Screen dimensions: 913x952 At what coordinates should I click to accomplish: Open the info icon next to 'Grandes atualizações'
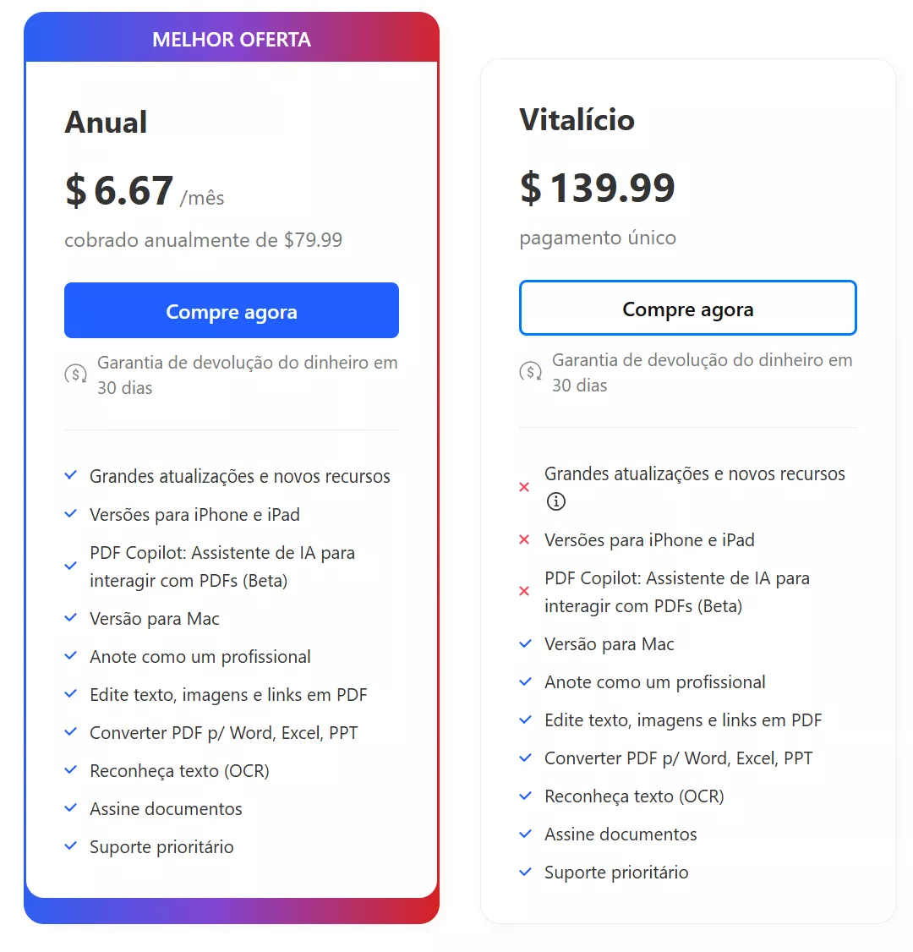pyautogui.click(x=555, y=501)
